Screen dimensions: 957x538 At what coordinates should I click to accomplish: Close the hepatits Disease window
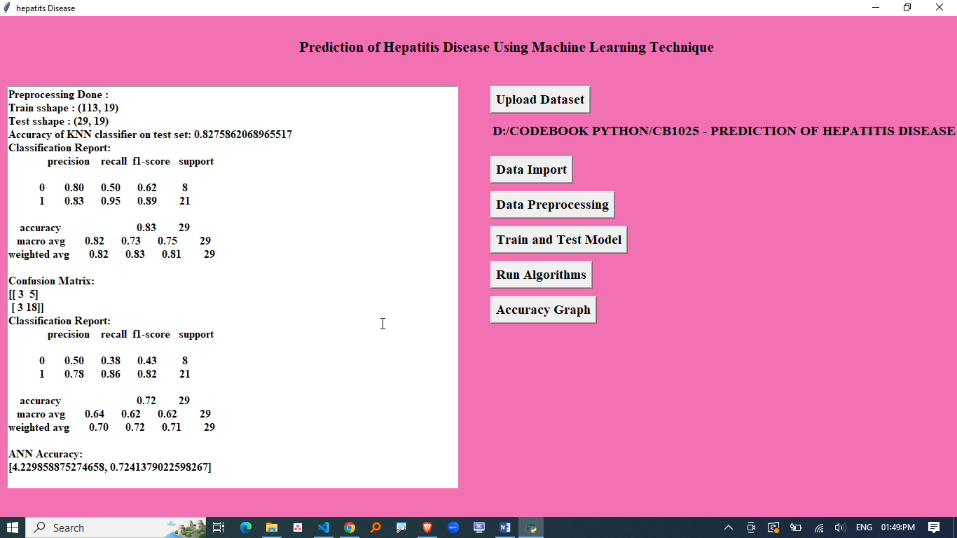940,8
